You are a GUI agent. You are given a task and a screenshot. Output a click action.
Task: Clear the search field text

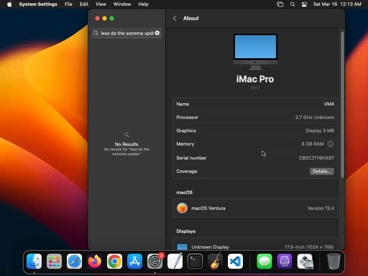coord(157,33)
